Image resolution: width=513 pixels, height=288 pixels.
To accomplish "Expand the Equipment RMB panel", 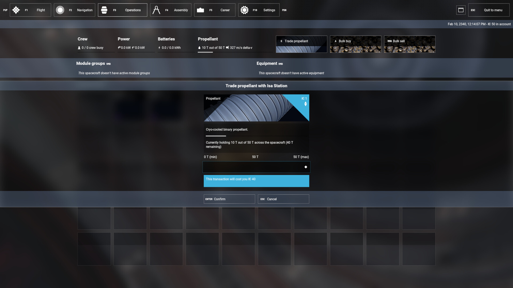I will coord(280,64).
